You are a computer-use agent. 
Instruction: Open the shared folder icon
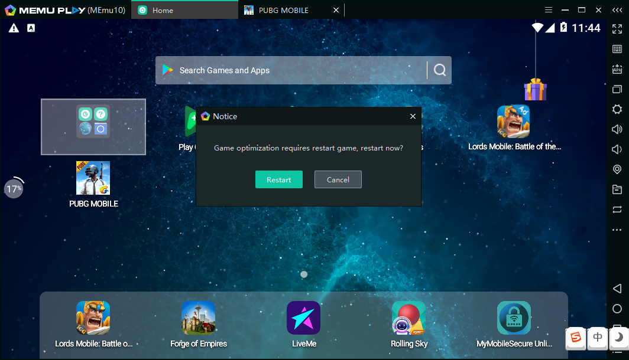(x=617, y=189)
